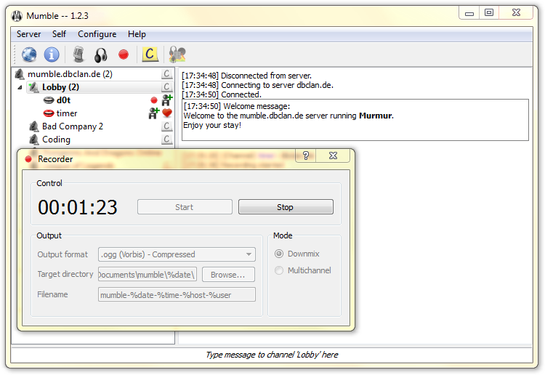The height and width of the screenshot is (375, 545).
Task: Select the Multichannel radio button
Action: 279,270
